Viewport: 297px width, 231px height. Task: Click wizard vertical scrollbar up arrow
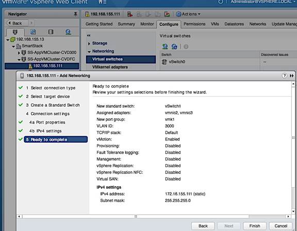293,83
